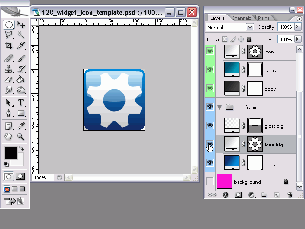The image size is (305, 229).
Task: Toggle lock all
Action: tap(249, 39)
